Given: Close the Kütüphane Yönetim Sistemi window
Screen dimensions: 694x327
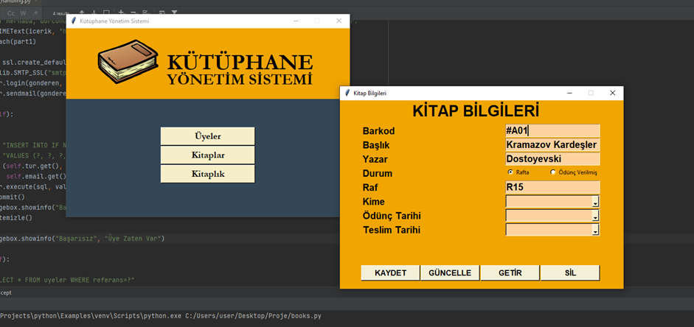Looking at the screenshot, I should pos(339,21).
